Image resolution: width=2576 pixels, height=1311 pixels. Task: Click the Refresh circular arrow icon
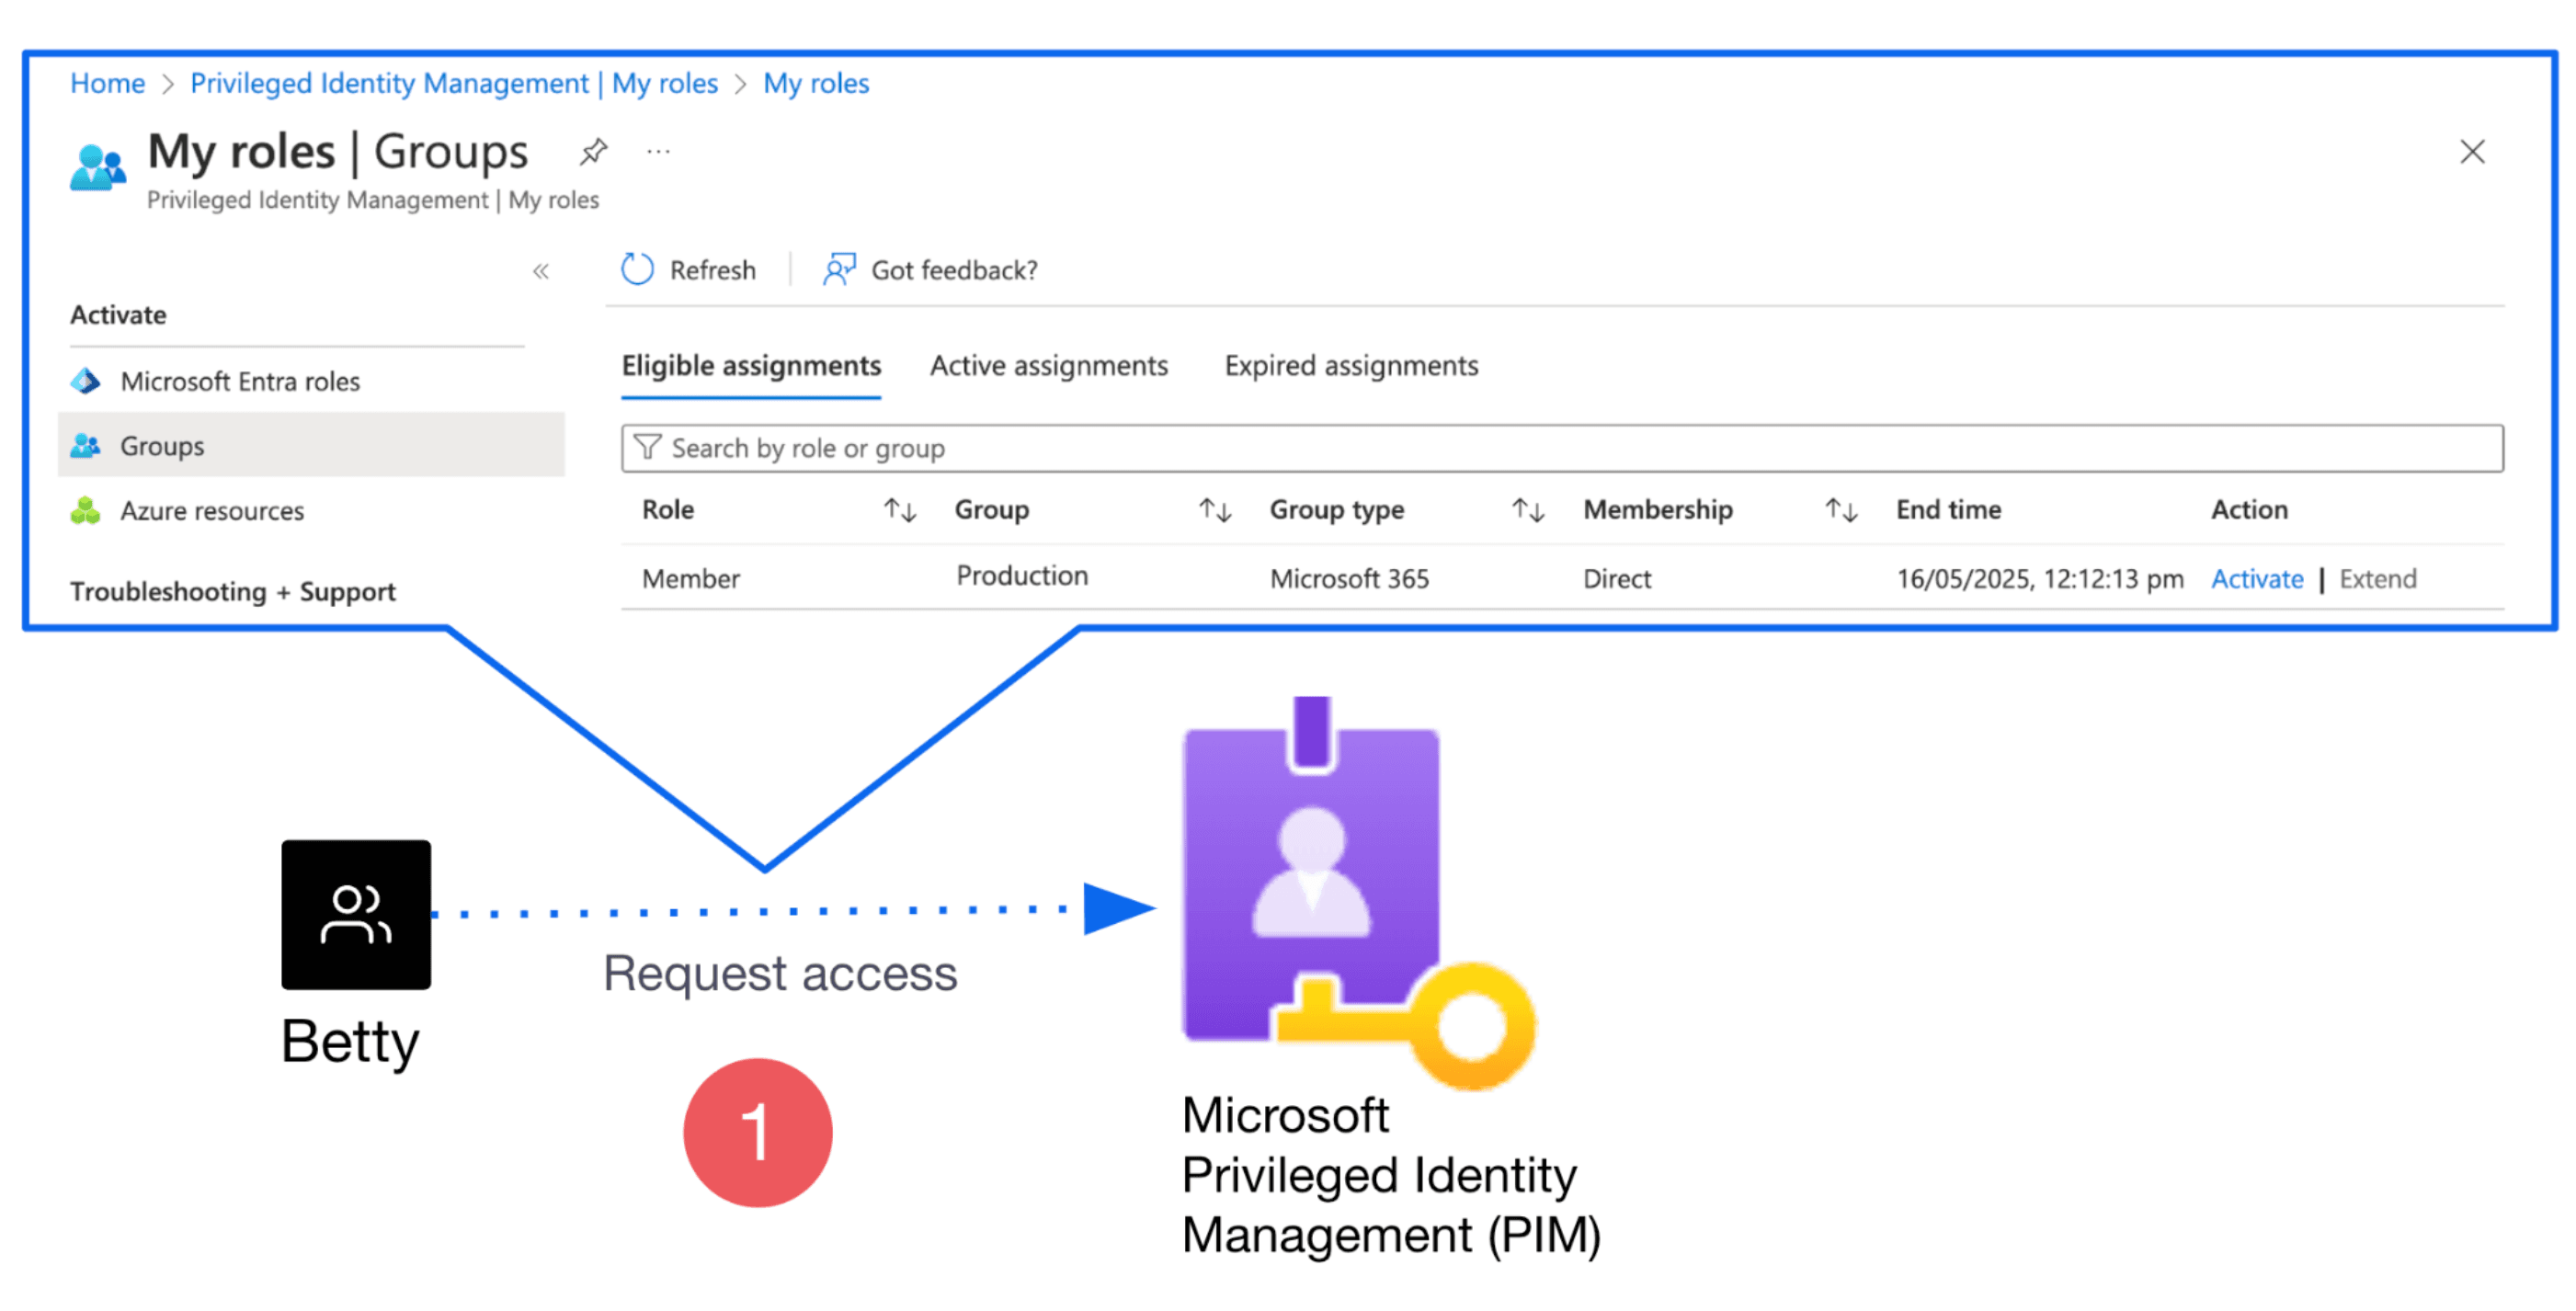637,269
